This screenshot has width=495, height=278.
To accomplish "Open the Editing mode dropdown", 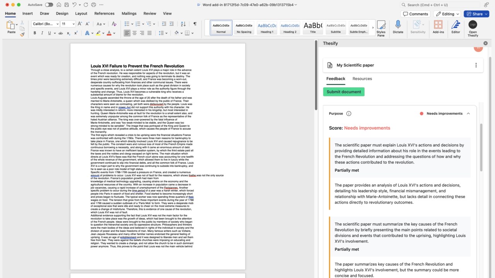I will [x=447, y=14].
